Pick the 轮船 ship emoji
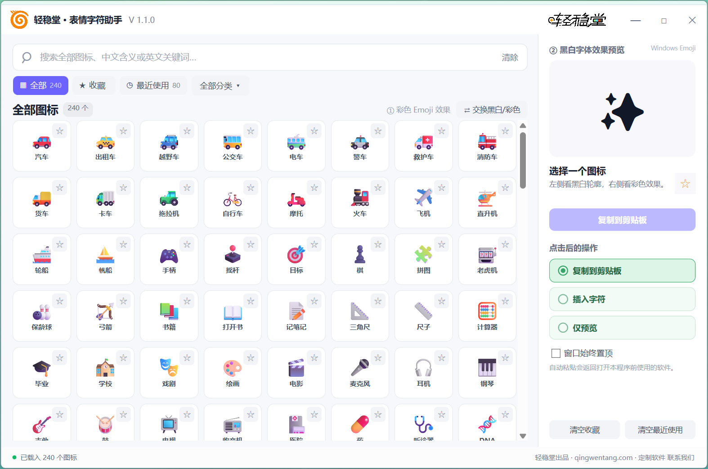Viewport: 708px width, 469px height. click(x=42, y=259)
